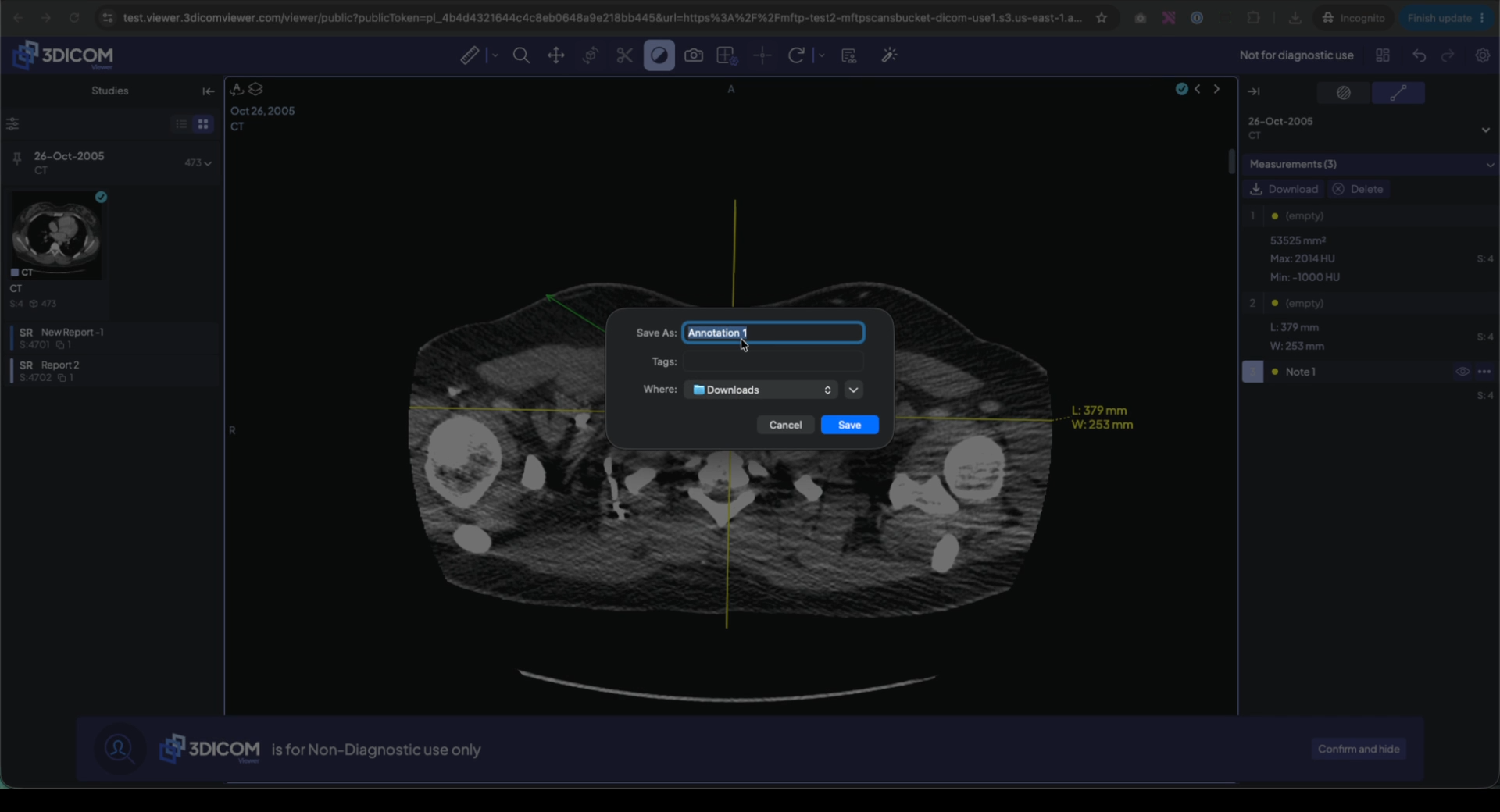Screen dimensions: 1500x812
Task: Click the redo arrow
Action: pyautogui.click(x=1448, y=55)
